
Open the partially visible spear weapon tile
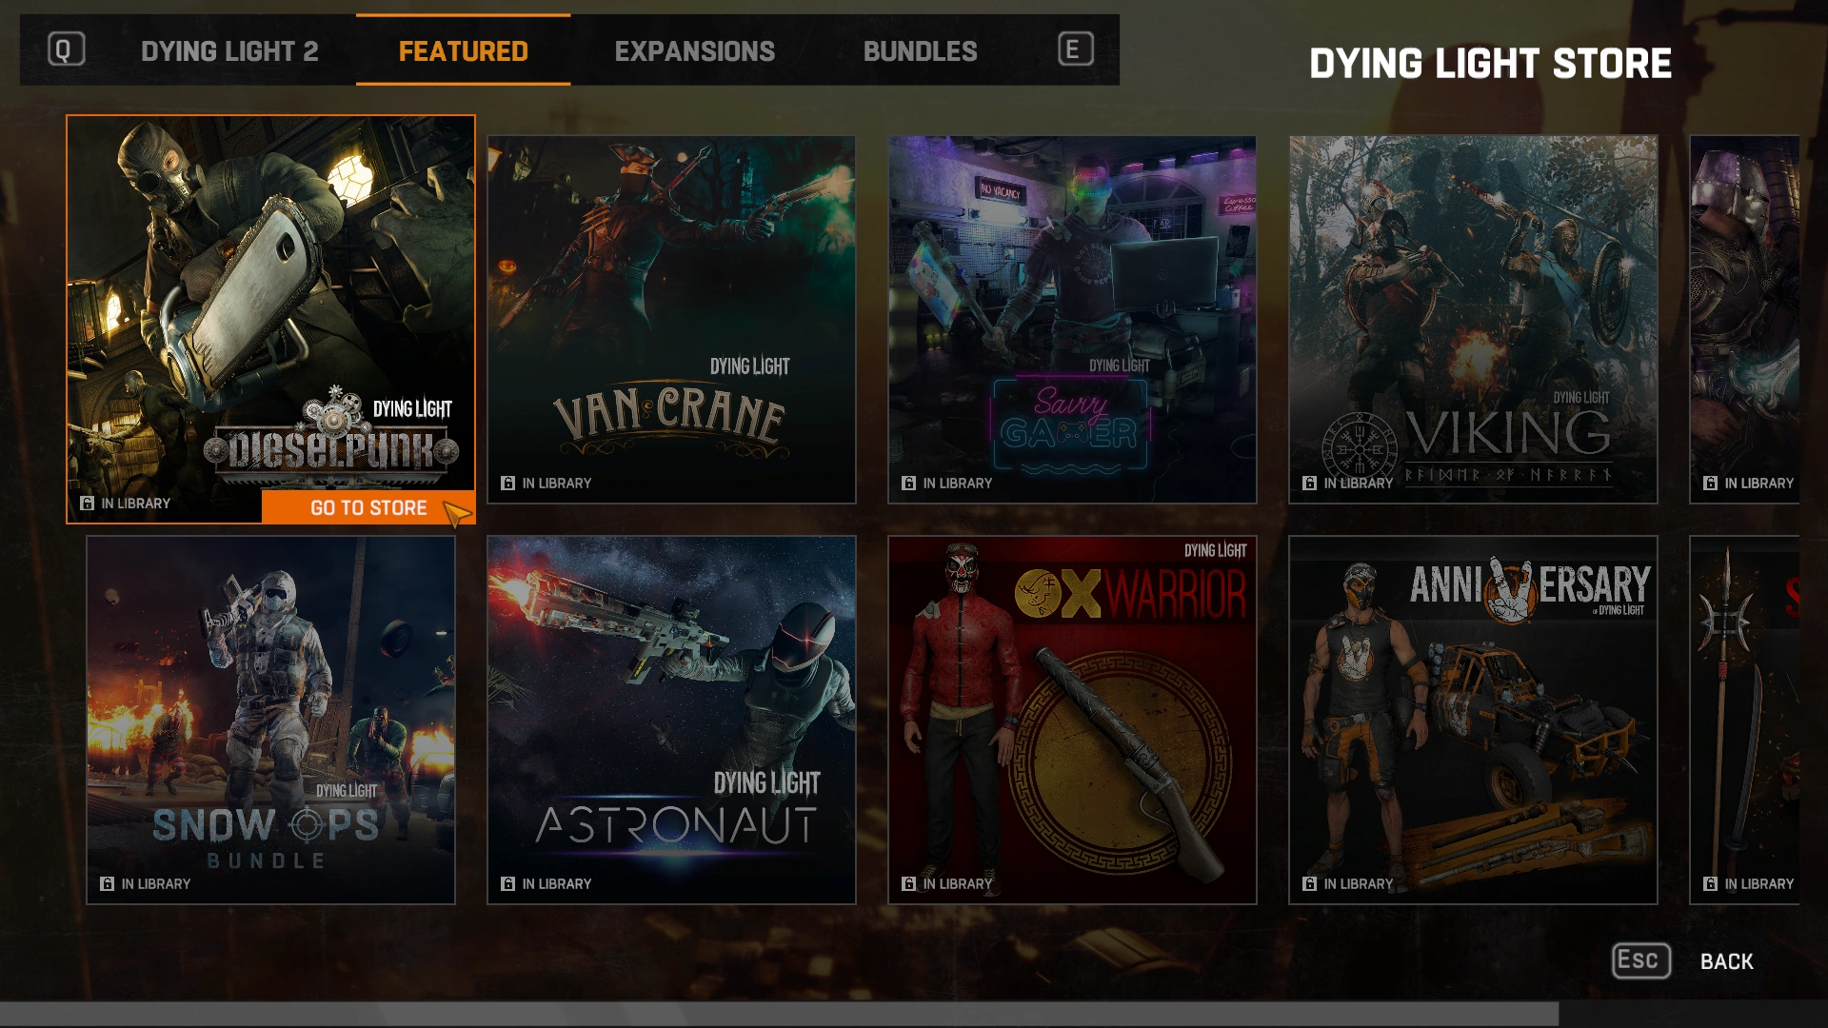pos(1744,720)
